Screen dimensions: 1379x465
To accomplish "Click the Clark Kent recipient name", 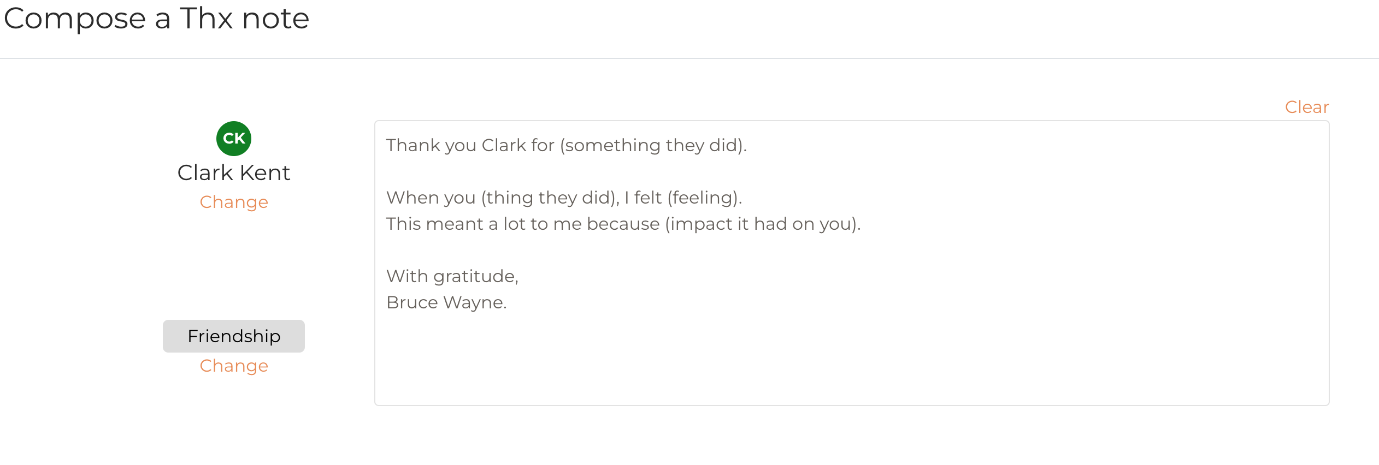I will point(234,172).
